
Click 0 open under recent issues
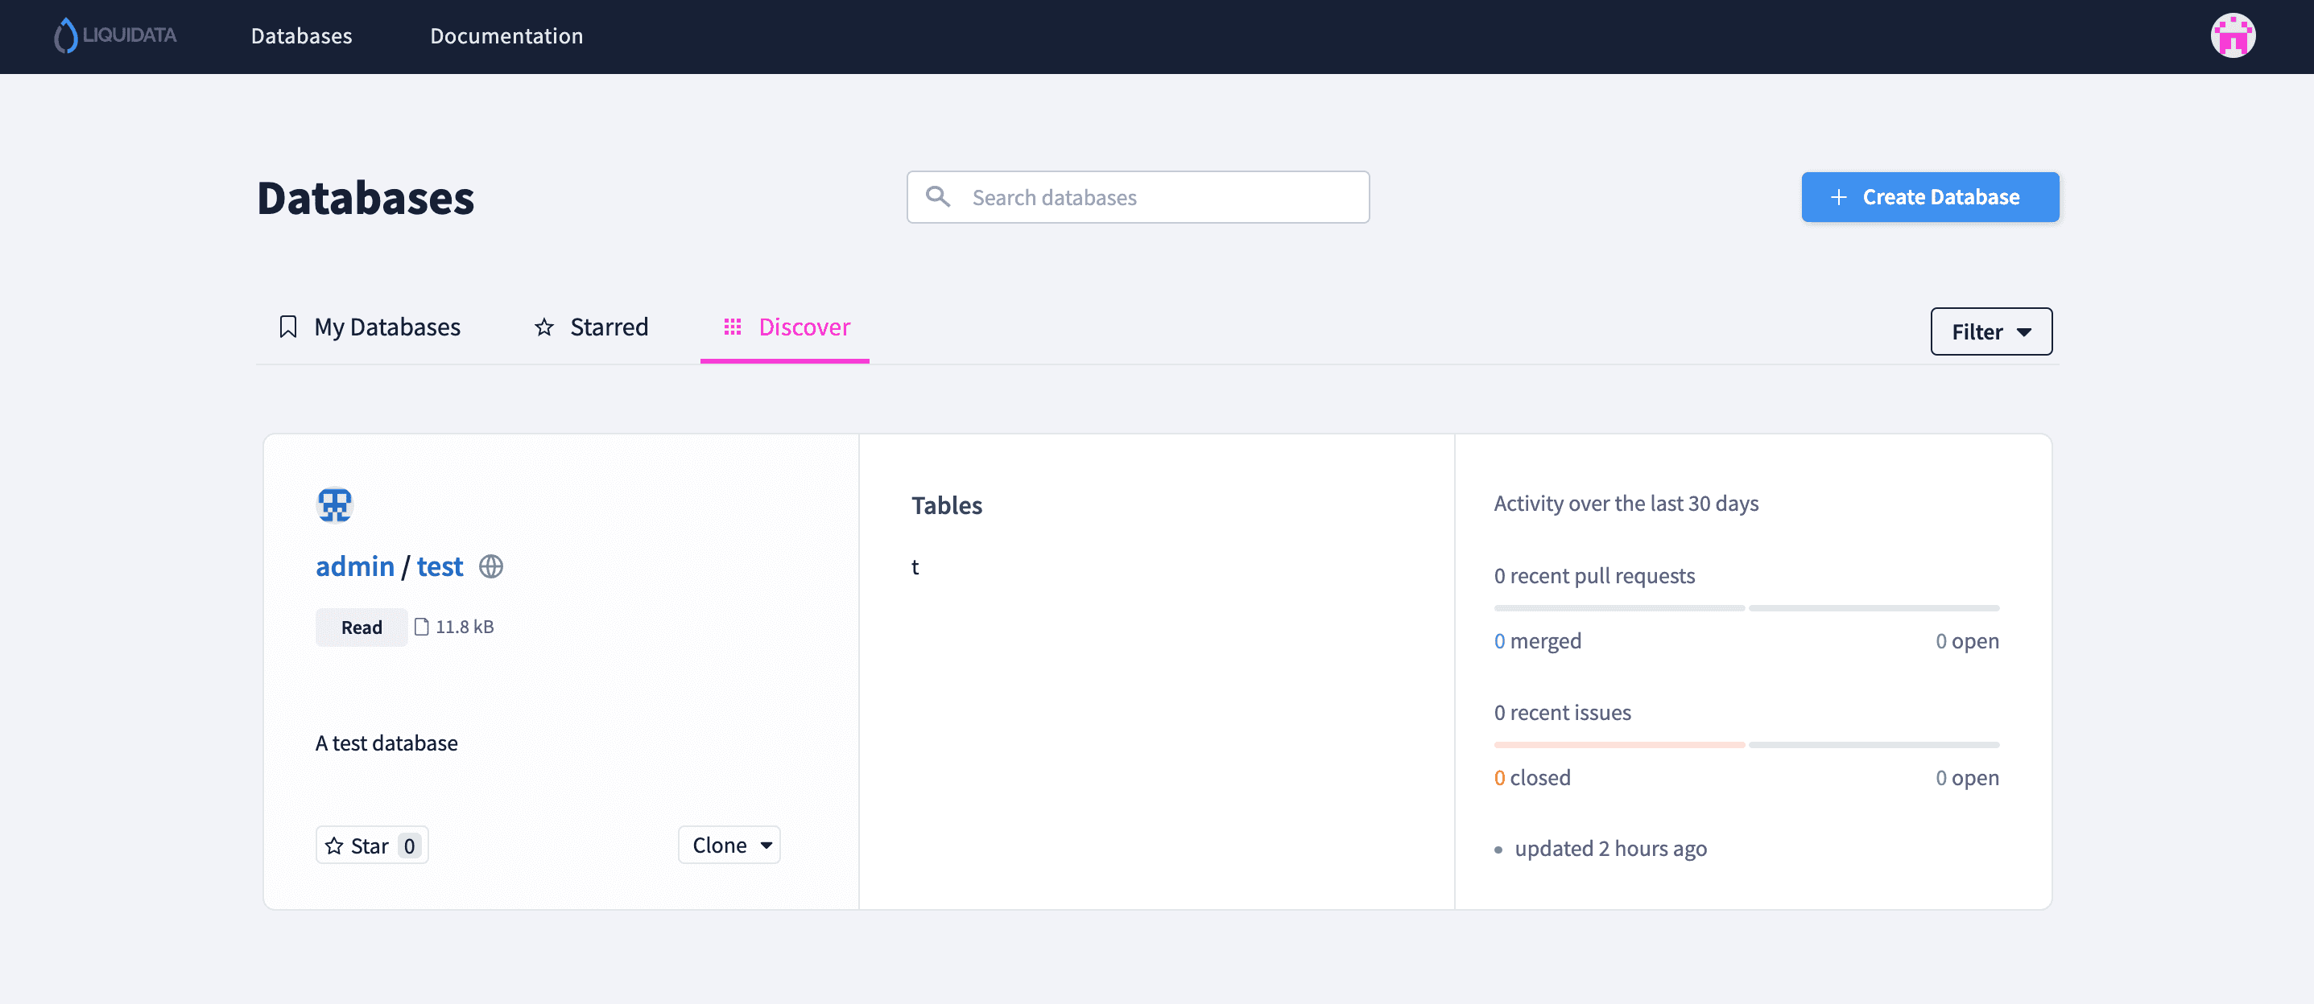click(1967, 778)
